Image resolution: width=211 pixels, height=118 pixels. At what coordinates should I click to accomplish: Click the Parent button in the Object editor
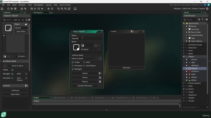click(85, 77)
